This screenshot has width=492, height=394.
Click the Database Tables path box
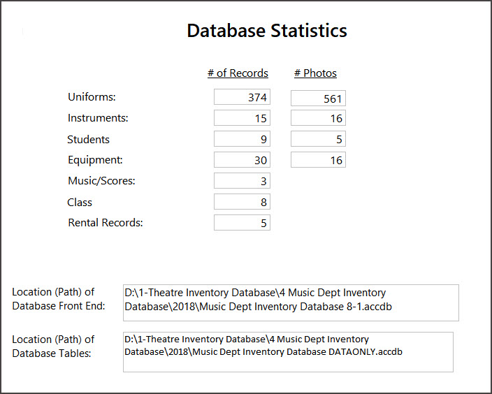coord(288,351)
